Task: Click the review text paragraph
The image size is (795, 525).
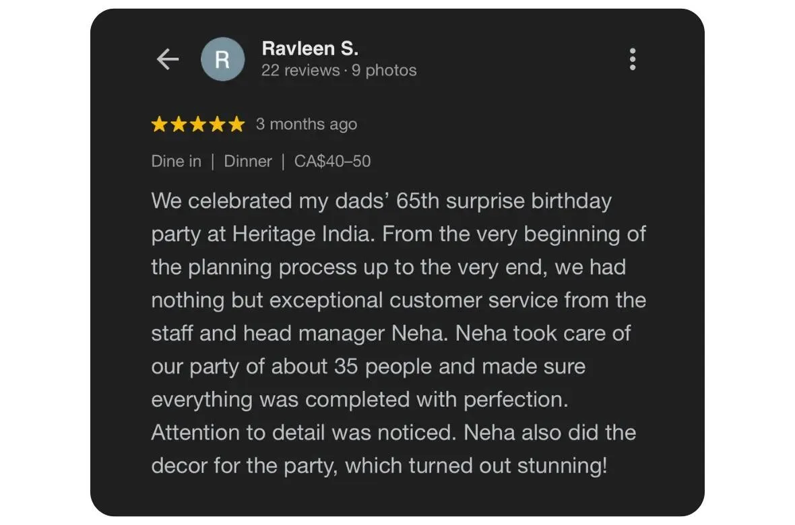Action: point(399,333)
